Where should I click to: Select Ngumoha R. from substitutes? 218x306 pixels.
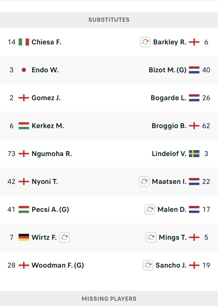52,154
